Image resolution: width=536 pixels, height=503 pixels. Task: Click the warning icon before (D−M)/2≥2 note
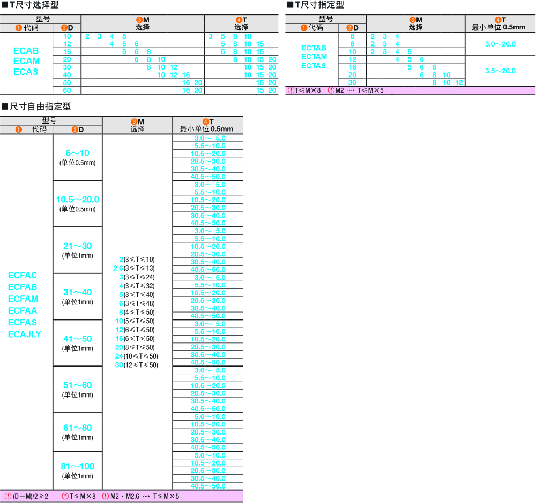[8, 496]
